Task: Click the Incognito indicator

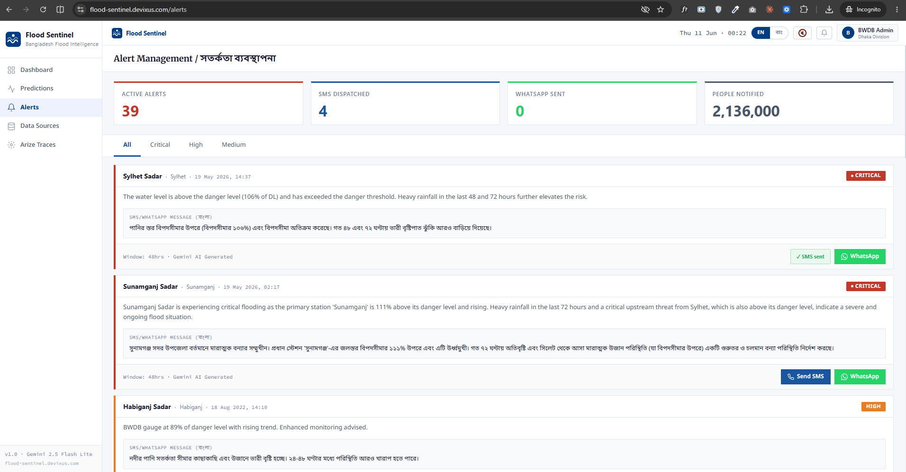Action: (x=863, y=9)
